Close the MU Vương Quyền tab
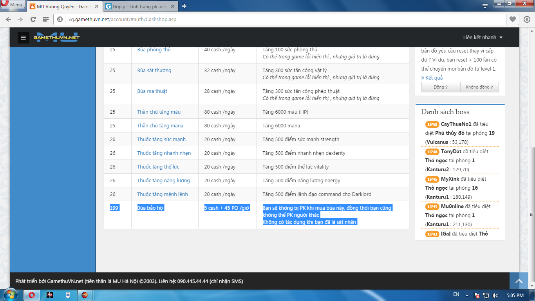 coord(97,6)
